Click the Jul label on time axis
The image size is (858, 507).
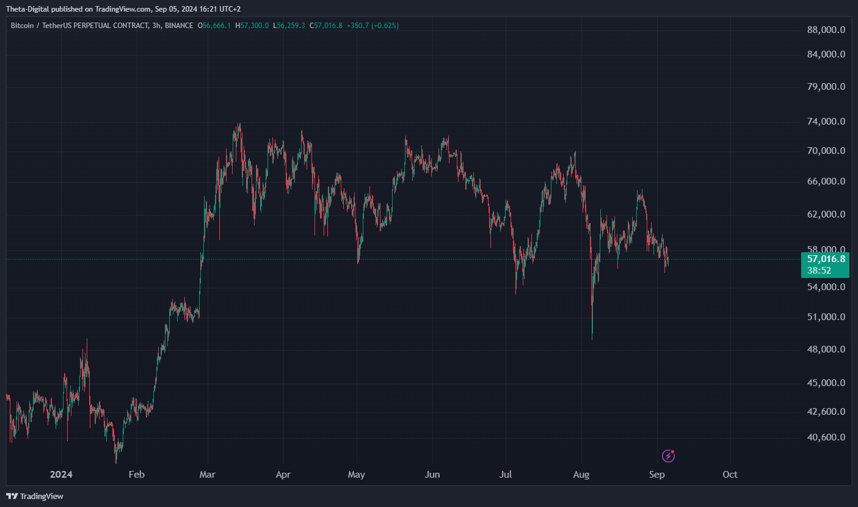point(506,475)
